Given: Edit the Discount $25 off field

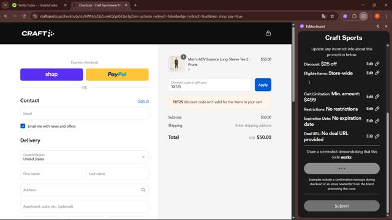Looking at the screenshot, I should pos(373,64).
